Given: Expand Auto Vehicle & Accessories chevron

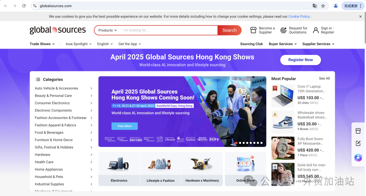Looking at the screenshot, I should (x=91, y=88).
